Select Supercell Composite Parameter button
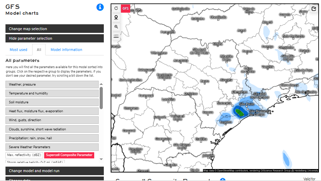 pyautogui.click(x=69, y=155)
